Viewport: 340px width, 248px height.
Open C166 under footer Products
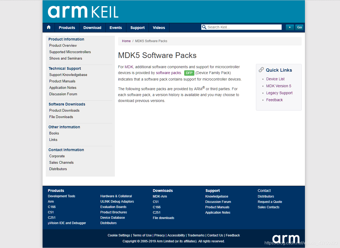pyautogui.click(x=52, y=207)
